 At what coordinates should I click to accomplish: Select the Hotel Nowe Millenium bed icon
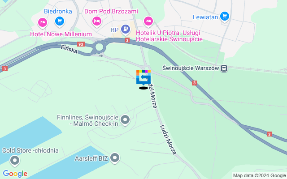click(43, 23)
